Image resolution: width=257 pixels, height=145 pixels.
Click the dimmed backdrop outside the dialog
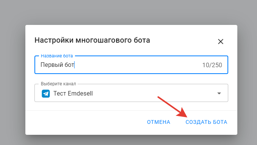tap(128, 11)
